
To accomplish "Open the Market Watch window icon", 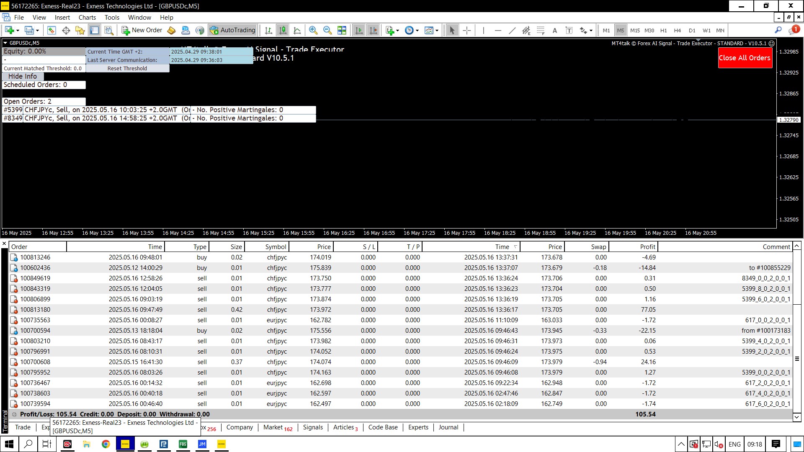I will [x=52, y=30].
